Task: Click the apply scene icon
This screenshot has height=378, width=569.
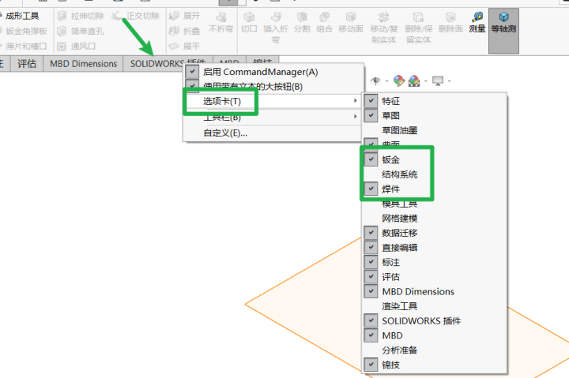Action: coord(414,80)
